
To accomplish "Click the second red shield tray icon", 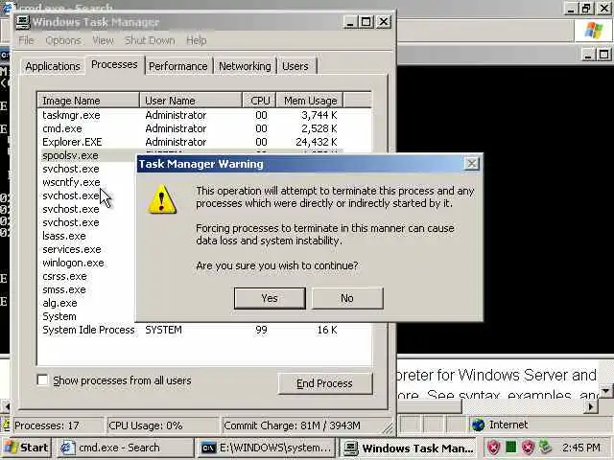I will tap(528, 448).
